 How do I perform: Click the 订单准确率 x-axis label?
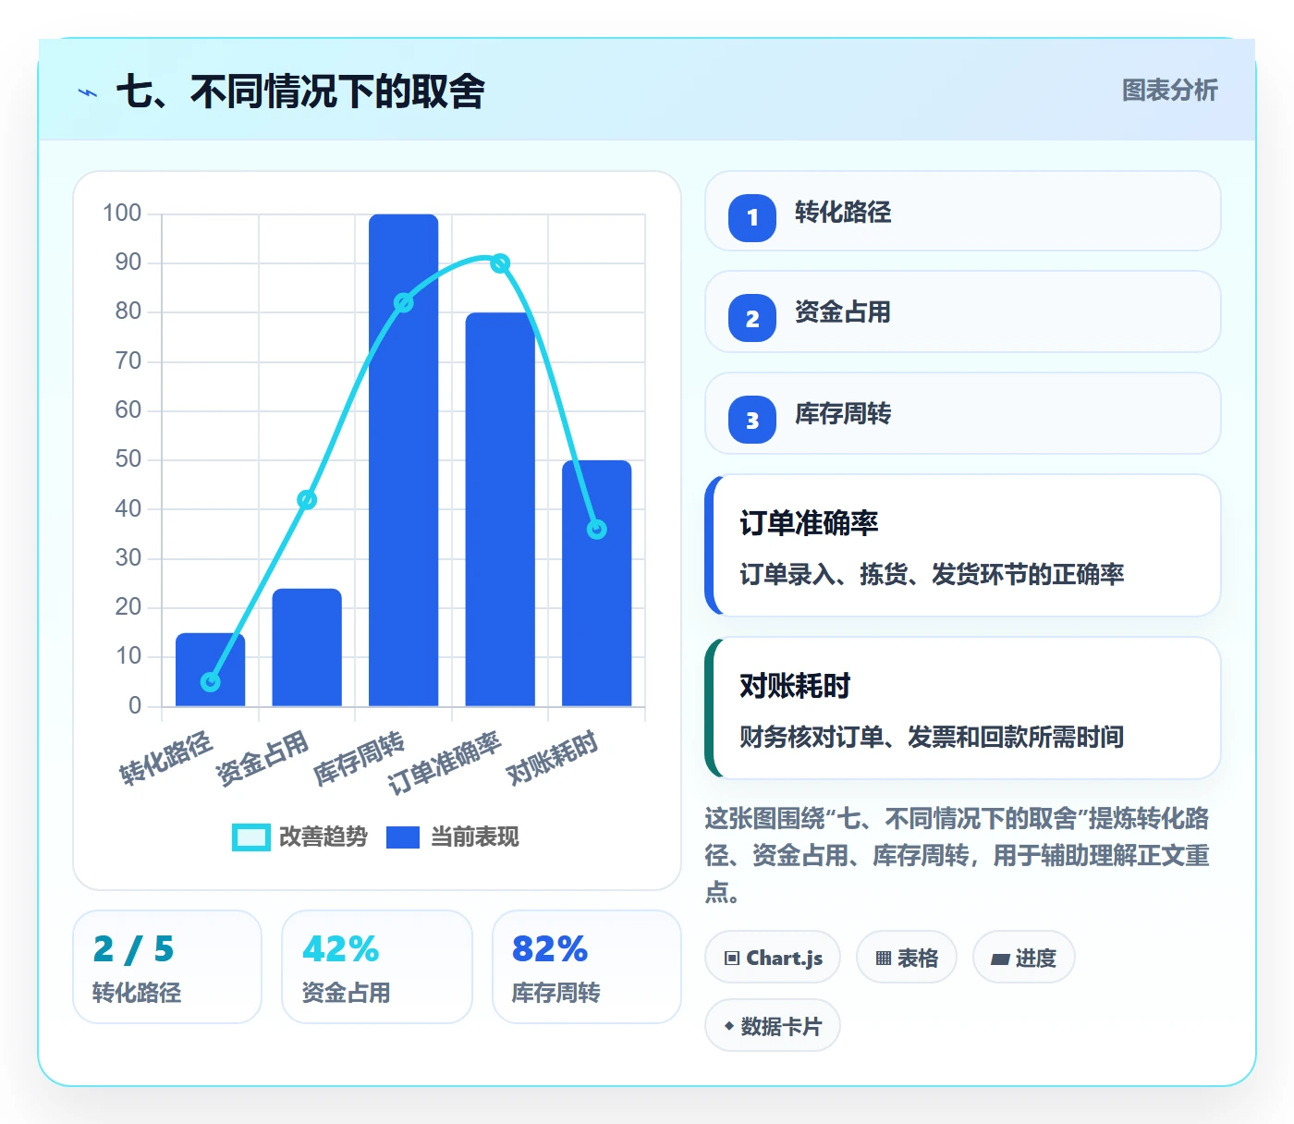pos(445,763)
